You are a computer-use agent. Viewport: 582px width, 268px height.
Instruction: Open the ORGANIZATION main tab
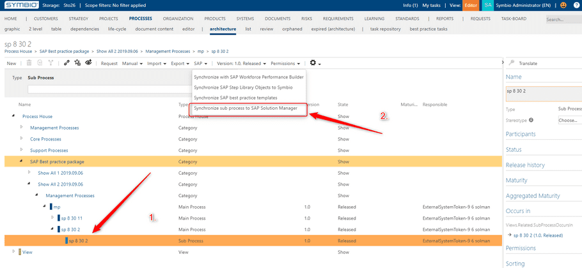pos(178,19)
